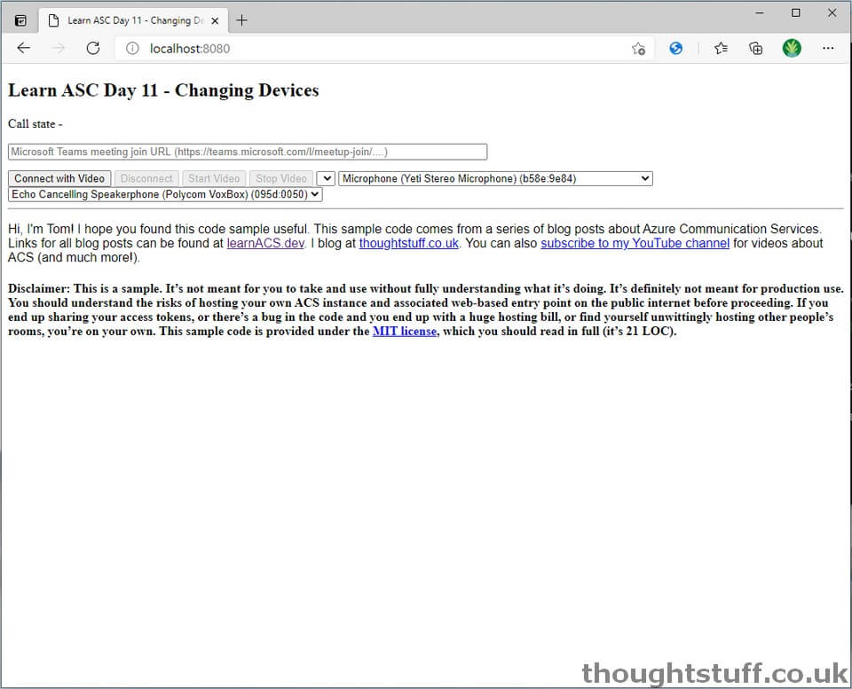Click the Call state text

tap(35, 124)
